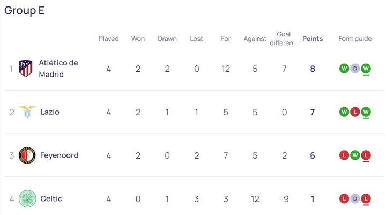The height and width of the screenshot is (215, 386).
Task: Click Lazio's loss form badge
Action: click(355, 112)
